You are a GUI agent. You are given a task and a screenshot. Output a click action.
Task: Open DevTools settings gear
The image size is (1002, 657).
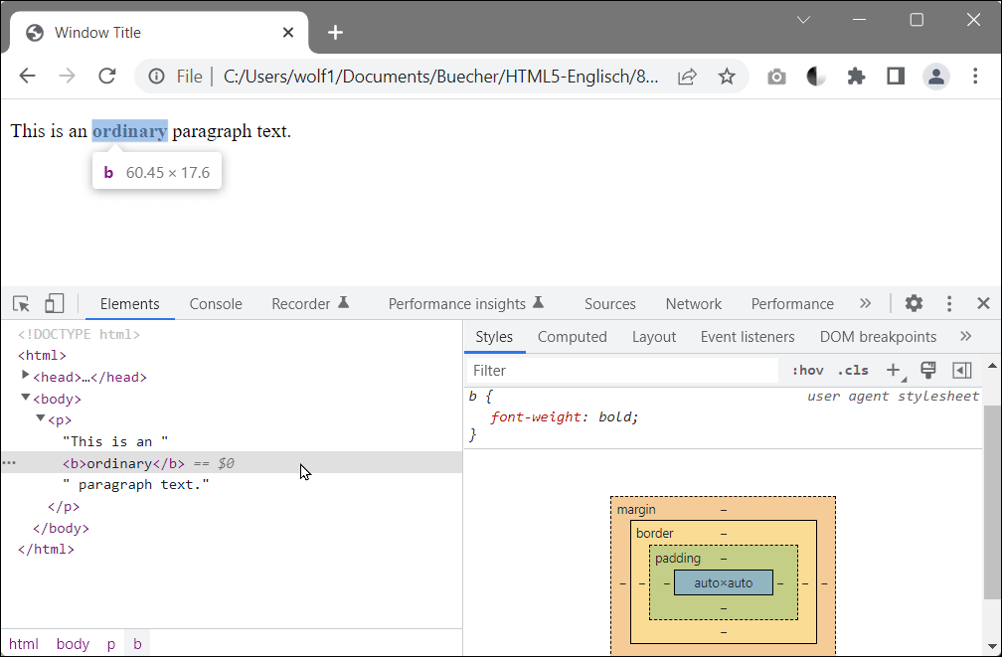click(x=913, y=303)
